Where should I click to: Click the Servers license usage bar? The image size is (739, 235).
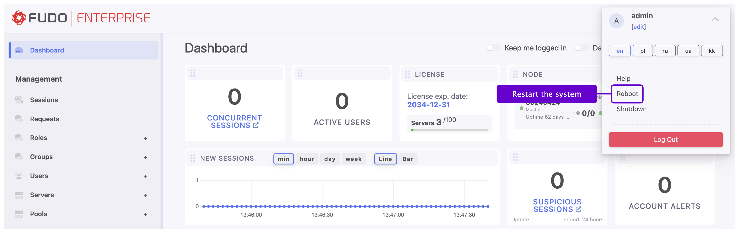[x=449, y=130]
